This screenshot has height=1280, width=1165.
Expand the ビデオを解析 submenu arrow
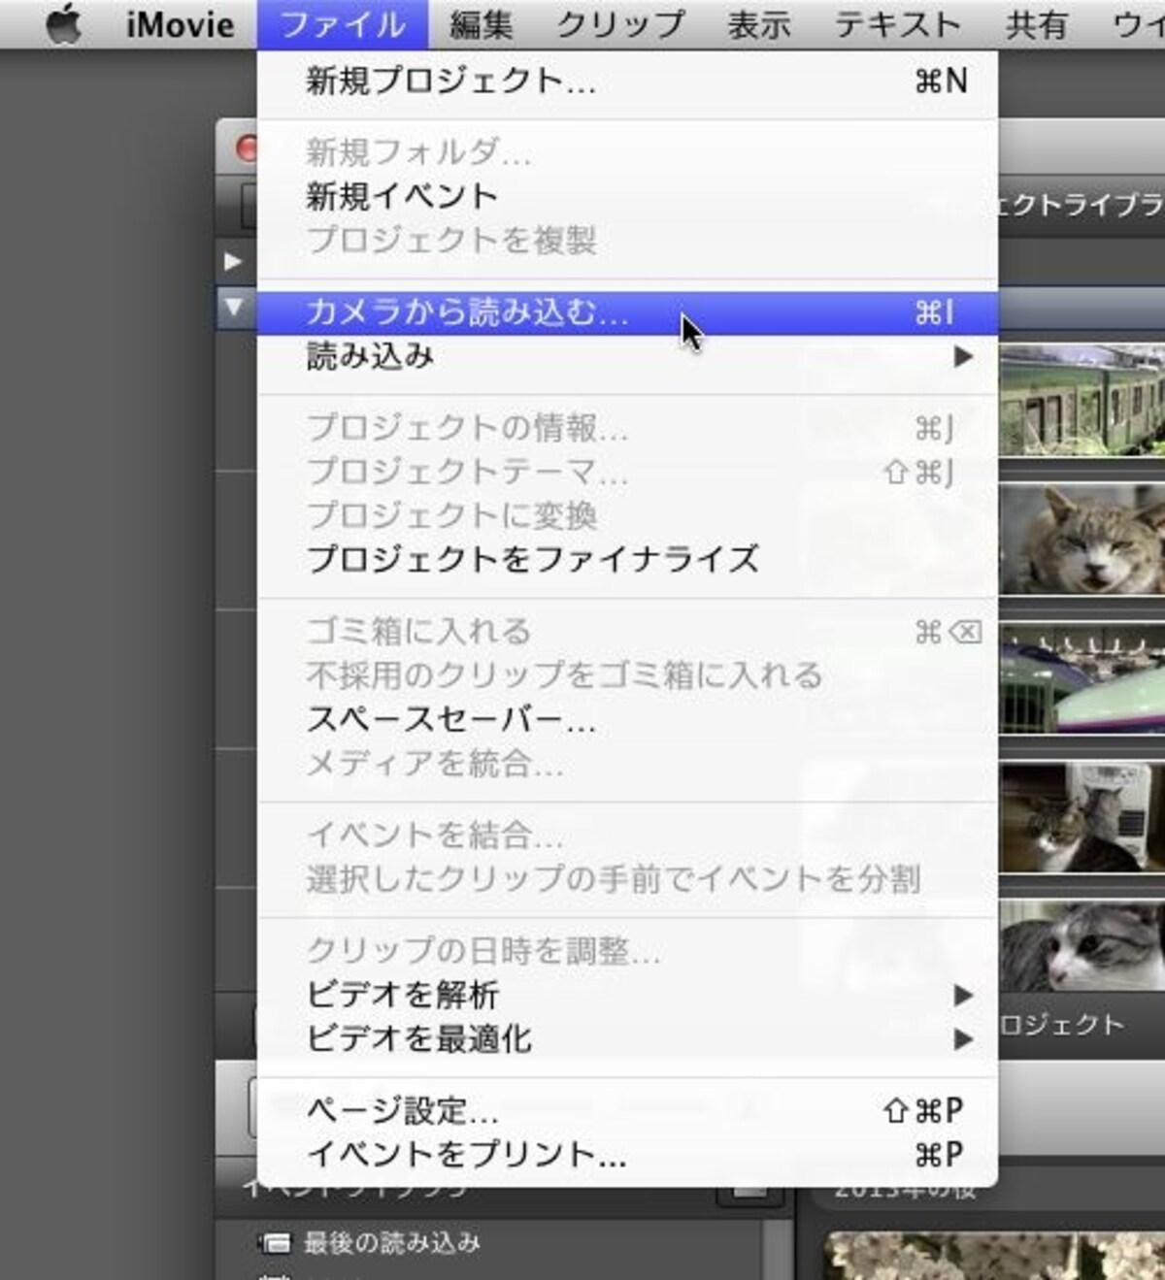point(962,995)
